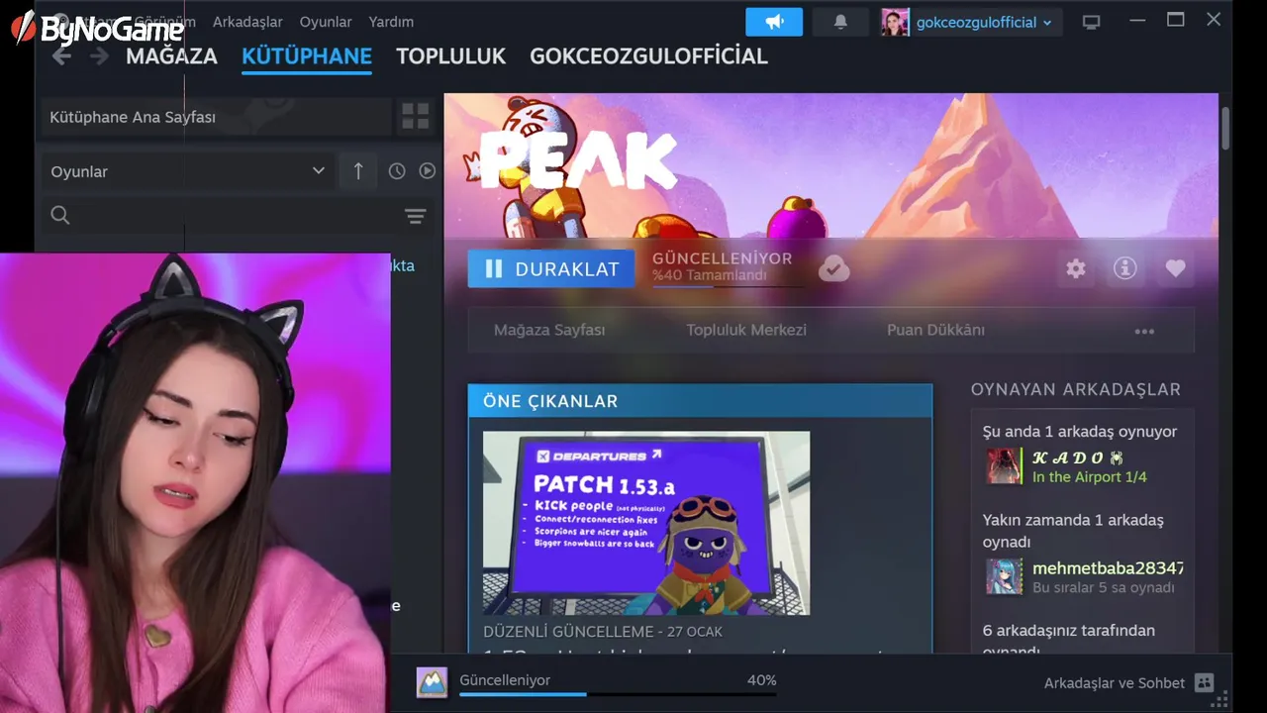The height and width of the screenshot is (713, 1267).
Task: Click the PEAK banner logo
Action: (578, 158)
